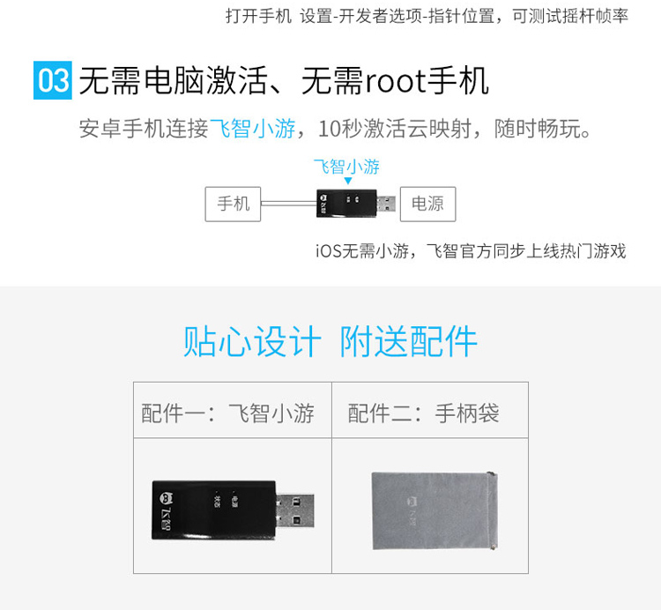Click the small dongle image in connection diagram
This screenshot has width=661, height=610.
356,204
